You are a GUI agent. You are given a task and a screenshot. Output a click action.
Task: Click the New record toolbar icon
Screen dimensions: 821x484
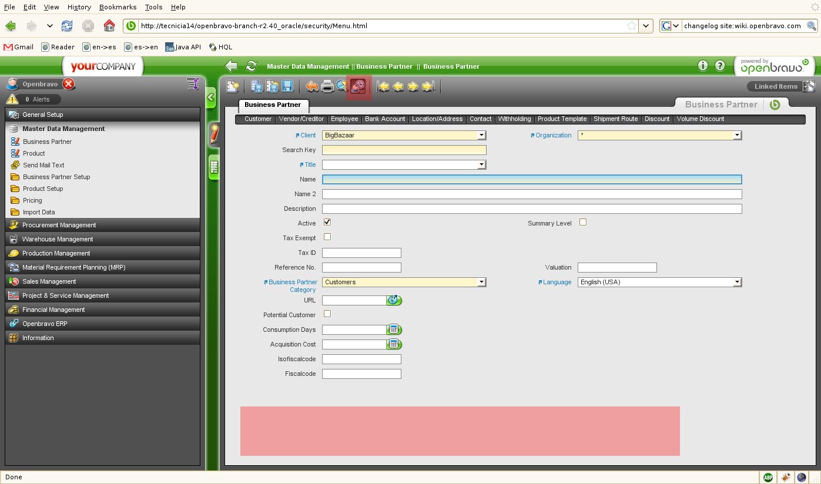[x=233, y=87]
